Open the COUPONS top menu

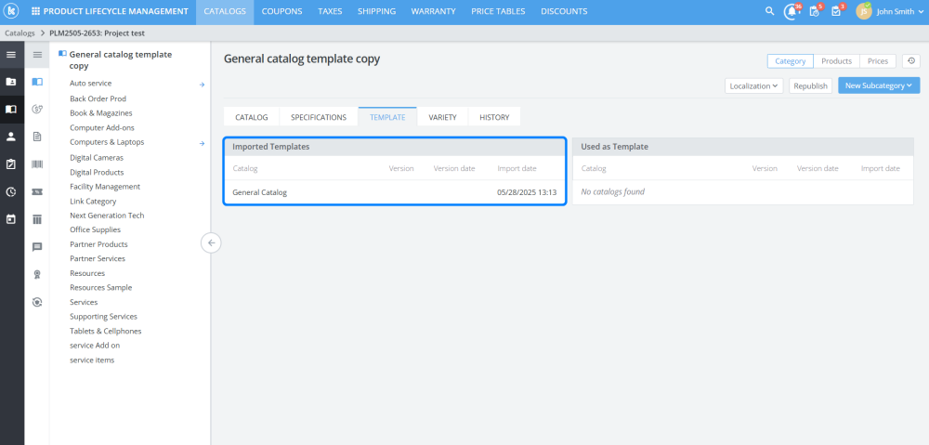point(282,11)
